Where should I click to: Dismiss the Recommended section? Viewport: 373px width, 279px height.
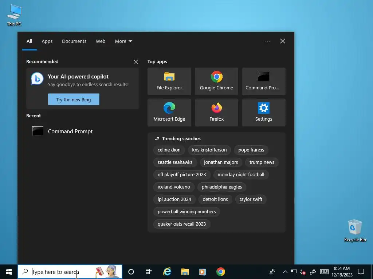pyautogui.click(x=136, y=62)
